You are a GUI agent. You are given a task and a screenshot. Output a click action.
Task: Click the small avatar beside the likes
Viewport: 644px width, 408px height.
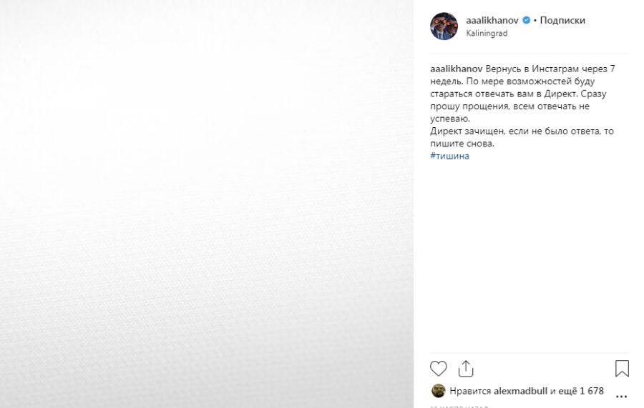click(438, 391)
